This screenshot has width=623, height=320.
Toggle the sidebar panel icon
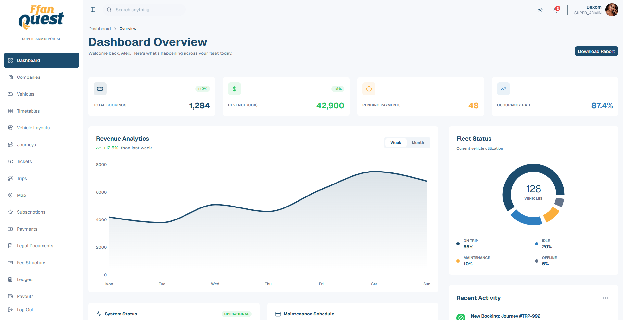pyautogui.click(x=93, y=10)
